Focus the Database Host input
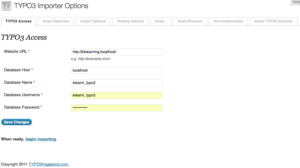The height and width of the screenshot is (168, 300). click(116, 70)
